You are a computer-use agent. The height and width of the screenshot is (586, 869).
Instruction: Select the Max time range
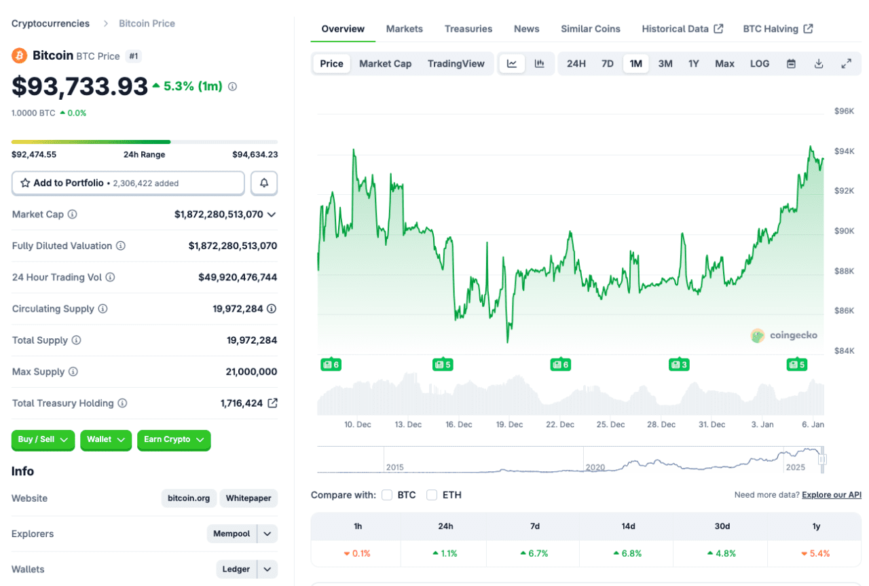[x=724, y=64]
